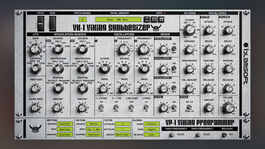This screenshot has width=265, height=149.
Task: Select the Panel Memory section header
Action: (120, 13)
